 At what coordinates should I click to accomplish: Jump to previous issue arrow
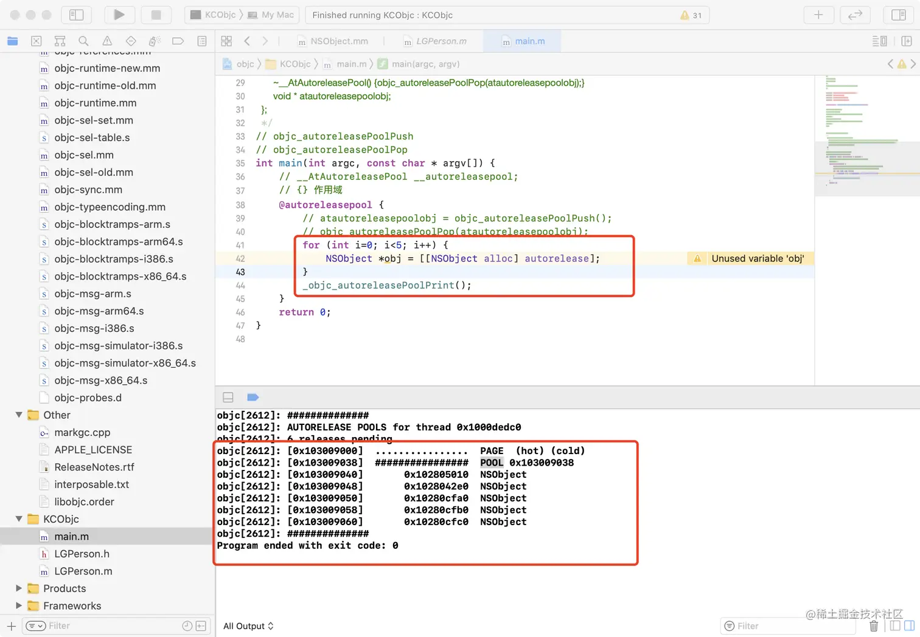point(891,64)
